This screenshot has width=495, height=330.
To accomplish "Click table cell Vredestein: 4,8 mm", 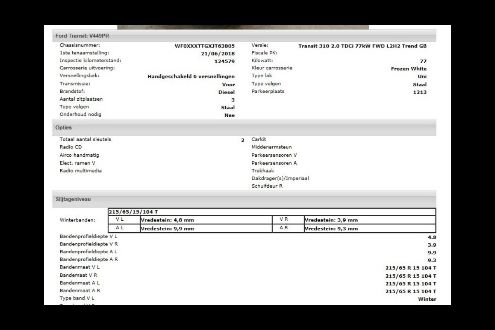I will [167, 220].
